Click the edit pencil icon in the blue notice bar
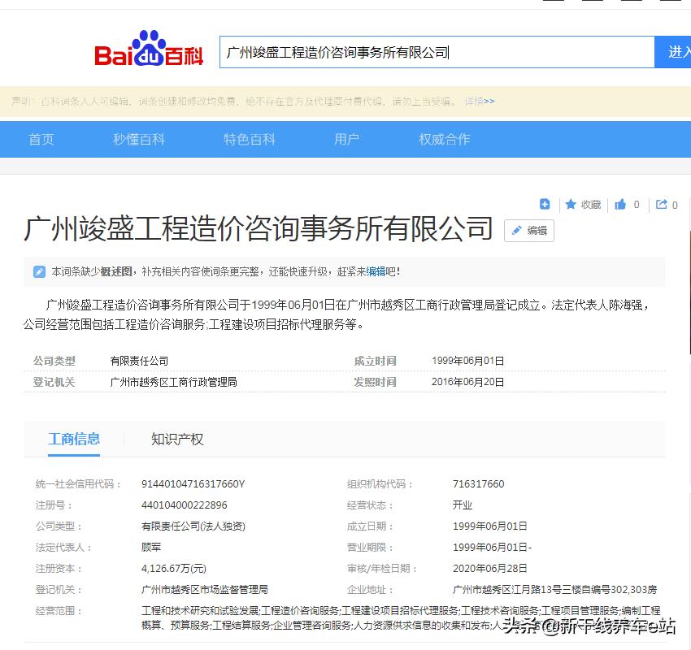 click(38, 271)
